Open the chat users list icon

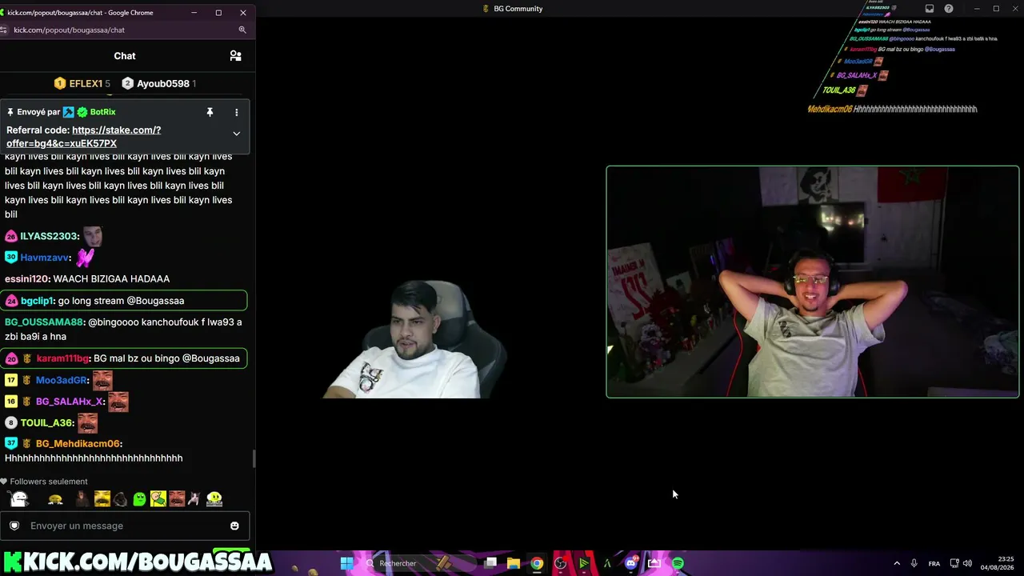pos(235,56)
